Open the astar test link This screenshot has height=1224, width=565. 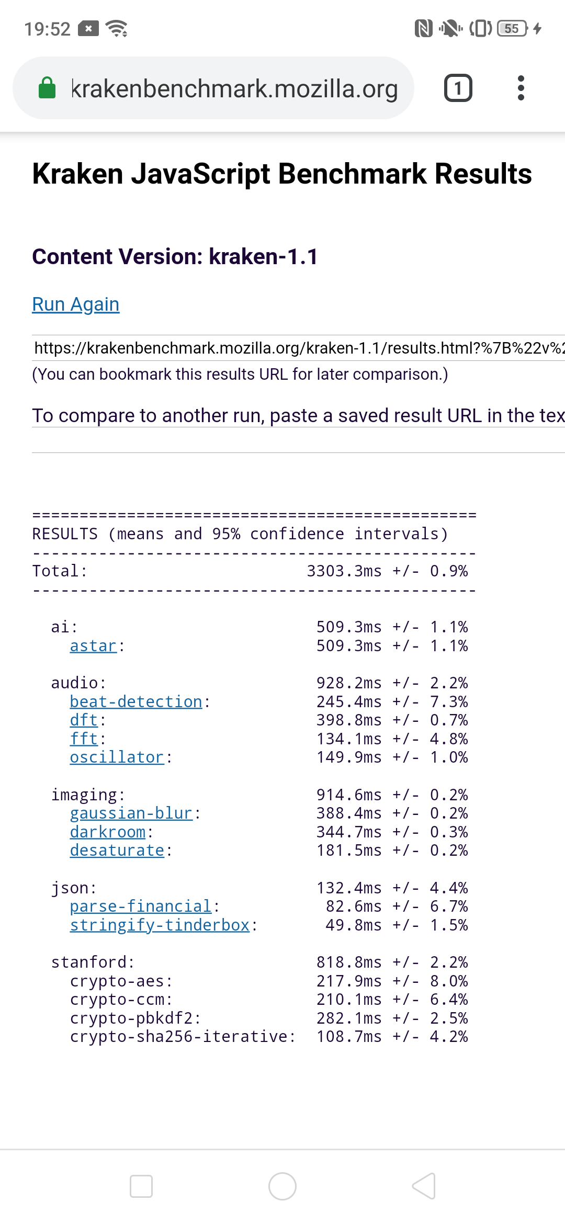pos(93,646)
